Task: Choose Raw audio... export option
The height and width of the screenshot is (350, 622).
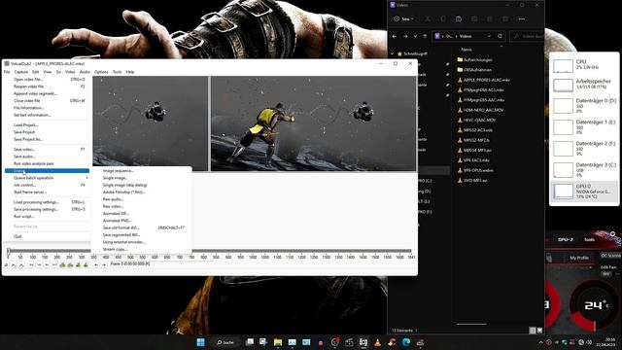Action: (x=142, y=199)
